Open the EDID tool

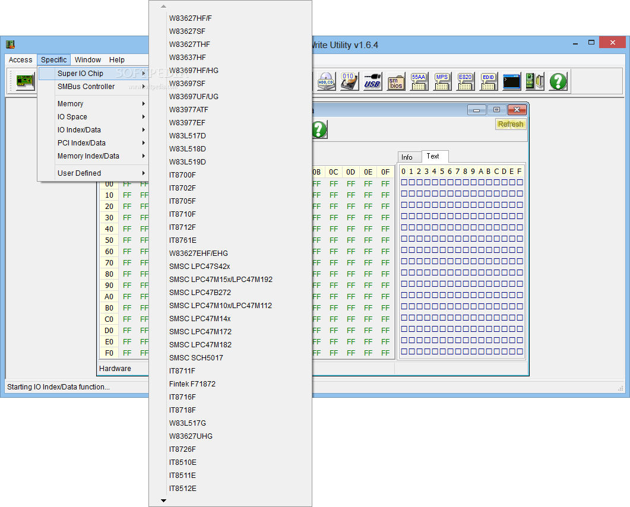tap(489, 81)
